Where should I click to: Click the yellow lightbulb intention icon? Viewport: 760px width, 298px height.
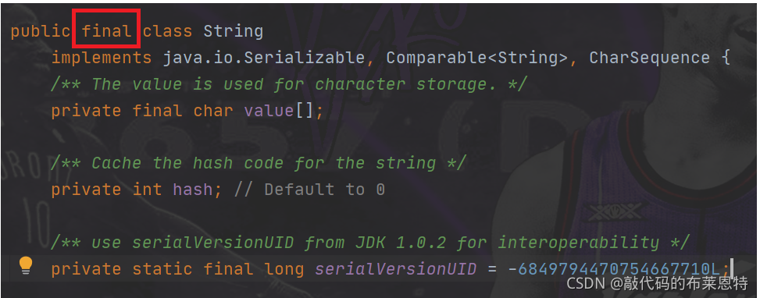[25, 265]
